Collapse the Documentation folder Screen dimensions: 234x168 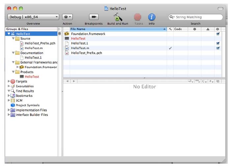point(13,53)
